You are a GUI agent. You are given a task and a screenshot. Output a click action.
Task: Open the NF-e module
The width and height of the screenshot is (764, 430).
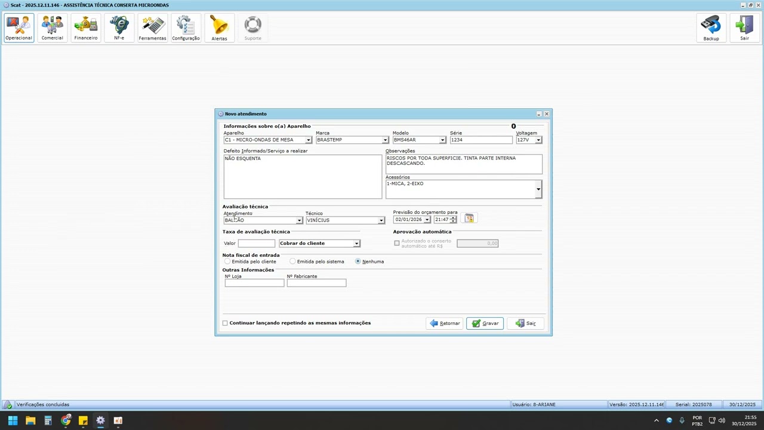119,27
